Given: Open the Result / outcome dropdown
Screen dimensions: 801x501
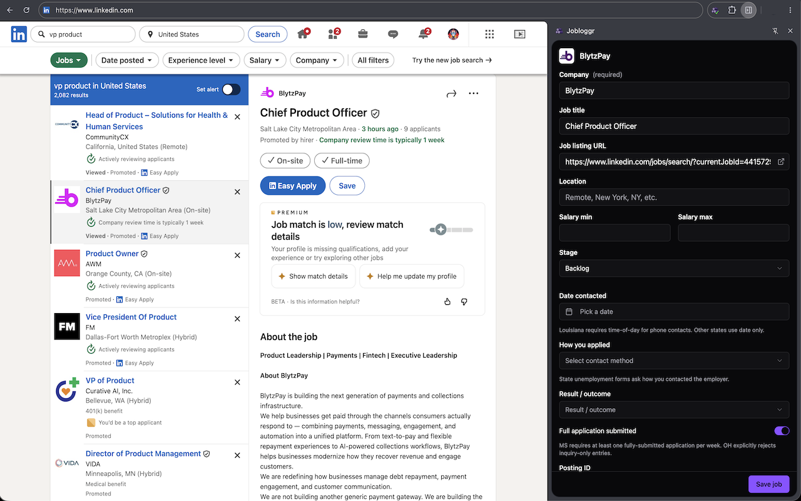Looking at the screenshot, I should (x=674, y=410).
